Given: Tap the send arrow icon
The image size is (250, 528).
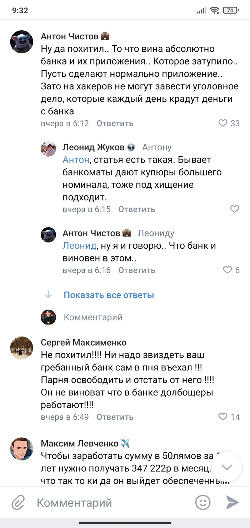Looking at the screenshot, I should (232, 503).
